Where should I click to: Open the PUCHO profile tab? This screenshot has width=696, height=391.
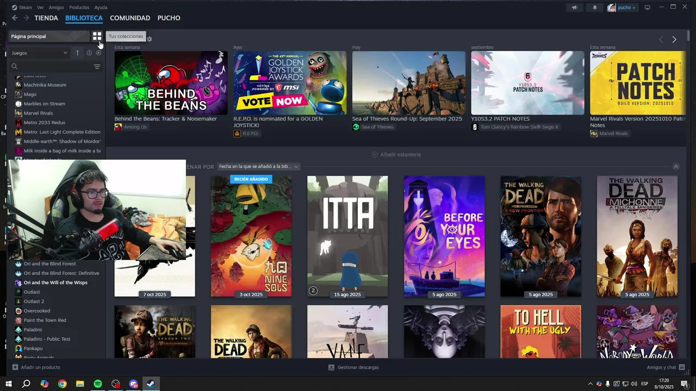point(169,18)
